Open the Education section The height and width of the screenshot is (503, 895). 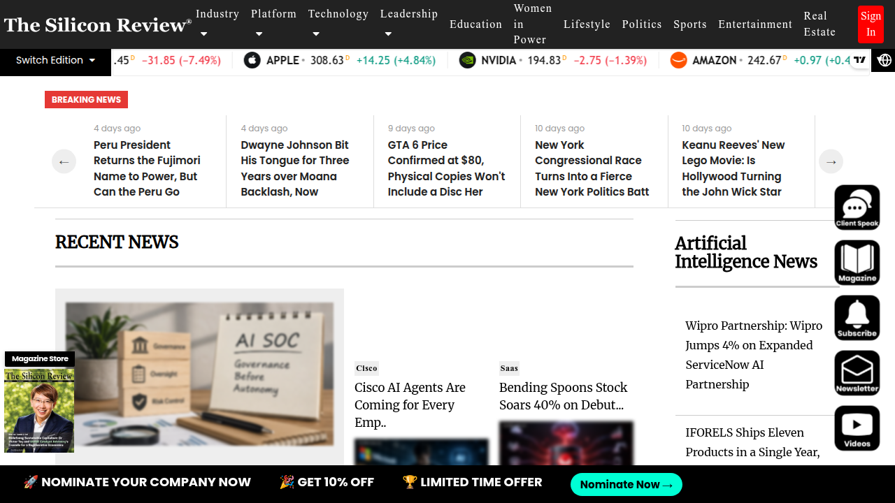pos(475,24)
